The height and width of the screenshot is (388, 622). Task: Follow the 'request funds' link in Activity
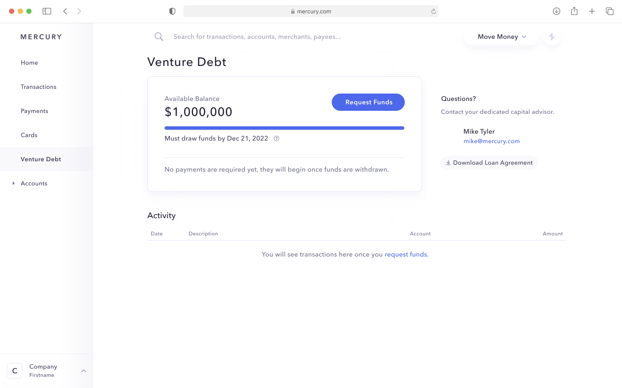(x=406, y=254)
